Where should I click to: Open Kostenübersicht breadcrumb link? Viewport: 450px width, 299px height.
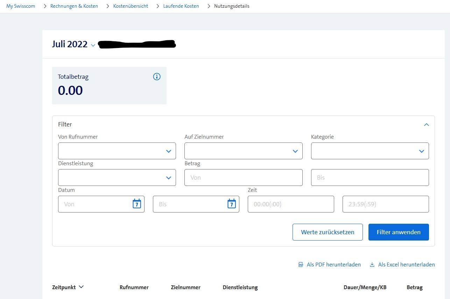[131, 6]
